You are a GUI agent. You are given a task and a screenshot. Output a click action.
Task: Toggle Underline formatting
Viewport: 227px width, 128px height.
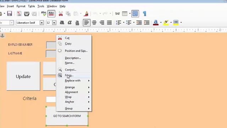pyautogui.click(x=77, y=23)
